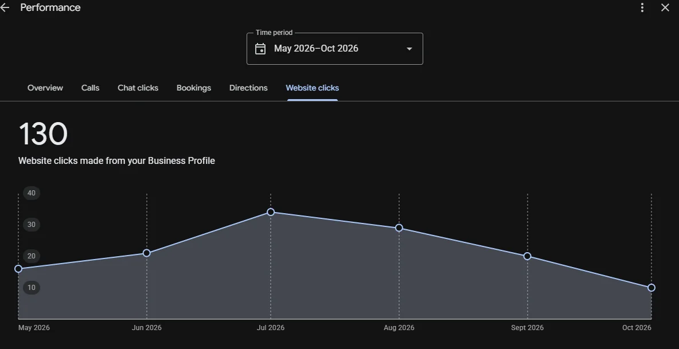Click the Jun 2026 axis label
The height and width of the screenshot is (349, 679).
pos(147,327)
